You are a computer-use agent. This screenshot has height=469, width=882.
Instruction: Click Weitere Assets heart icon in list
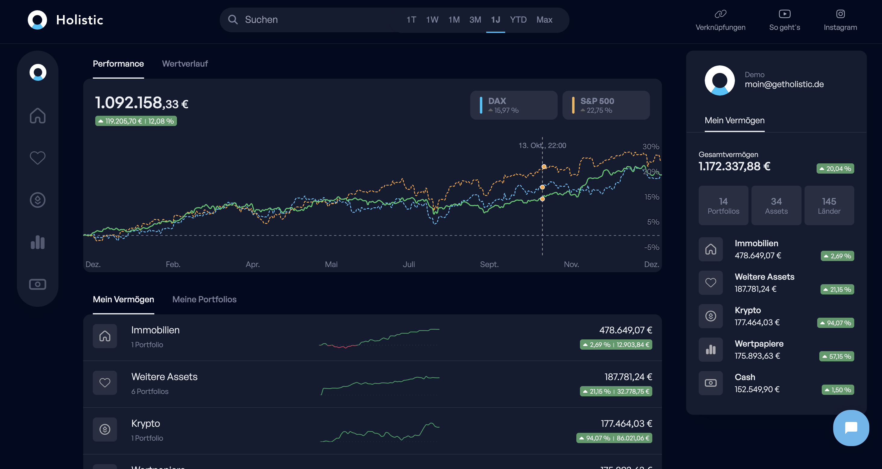tap(105, 383)
